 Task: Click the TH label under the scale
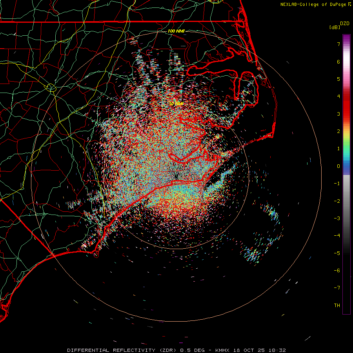click(x=337, y=306)
